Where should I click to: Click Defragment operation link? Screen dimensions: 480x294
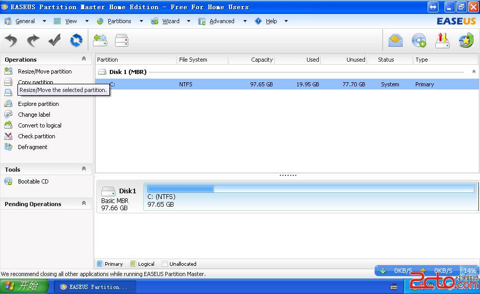click(32, 147)
